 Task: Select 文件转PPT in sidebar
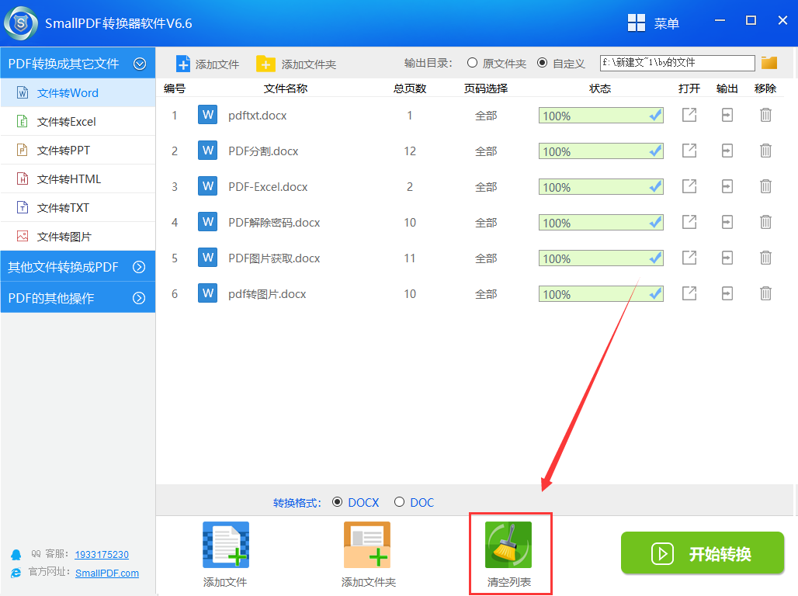(78, 150)
